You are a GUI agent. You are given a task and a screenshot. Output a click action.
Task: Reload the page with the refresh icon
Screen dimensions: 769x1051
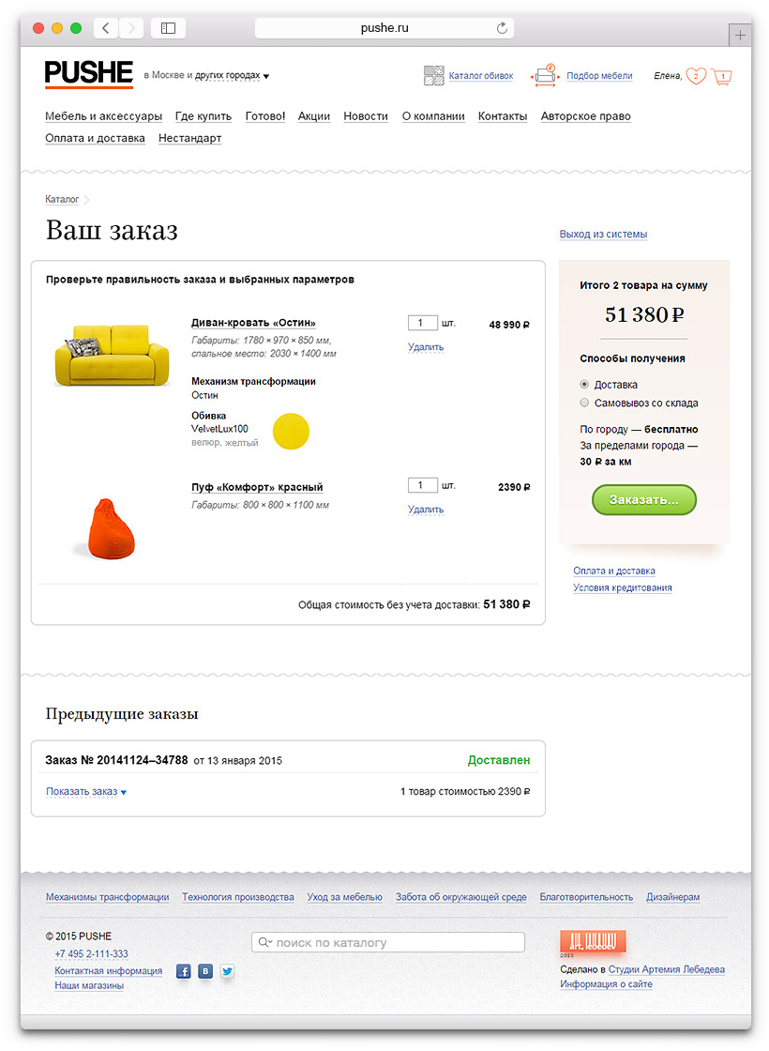click(x=502, y=28)
